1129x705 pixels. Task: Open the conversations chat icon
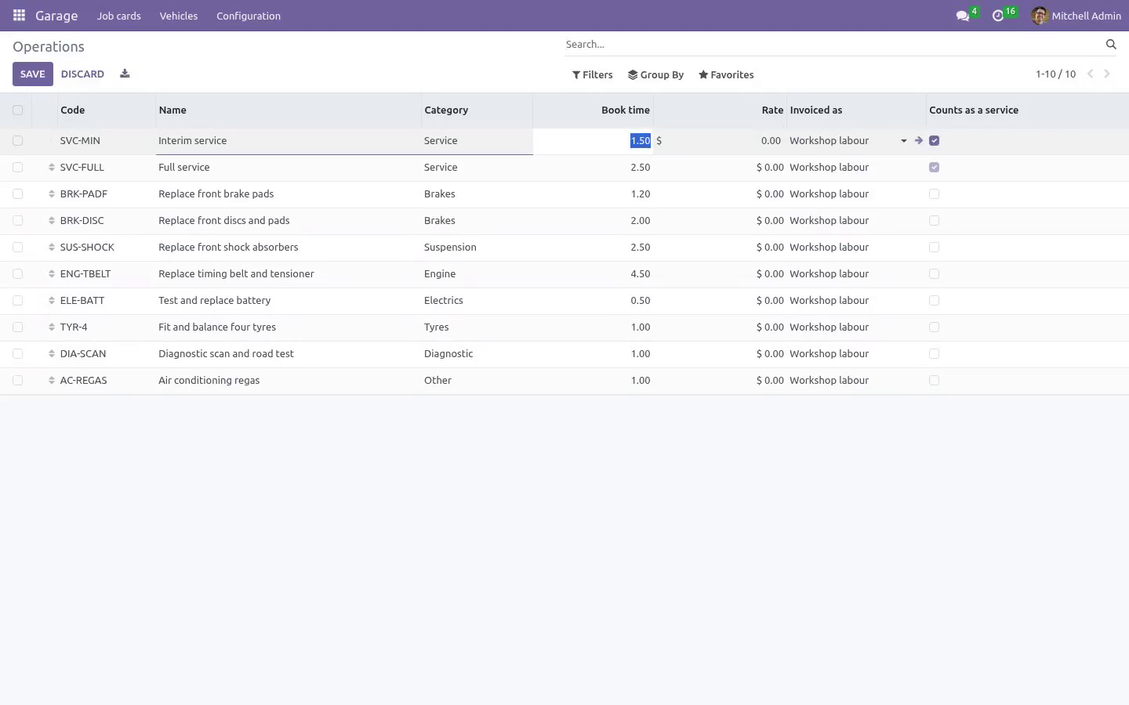(963, 16)
